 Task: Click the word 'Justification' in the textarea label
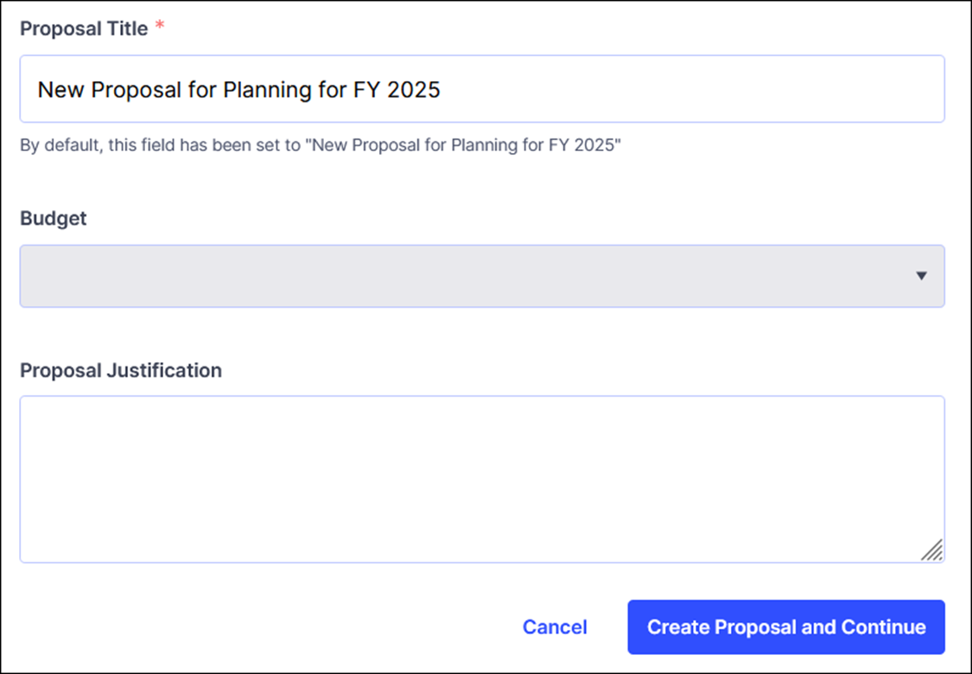(x=163, y=371)
